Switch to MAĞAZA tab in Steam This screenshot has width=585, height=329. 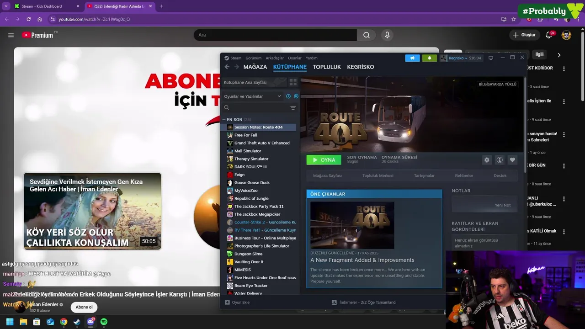pyautogui.click(x=255, y=67)
